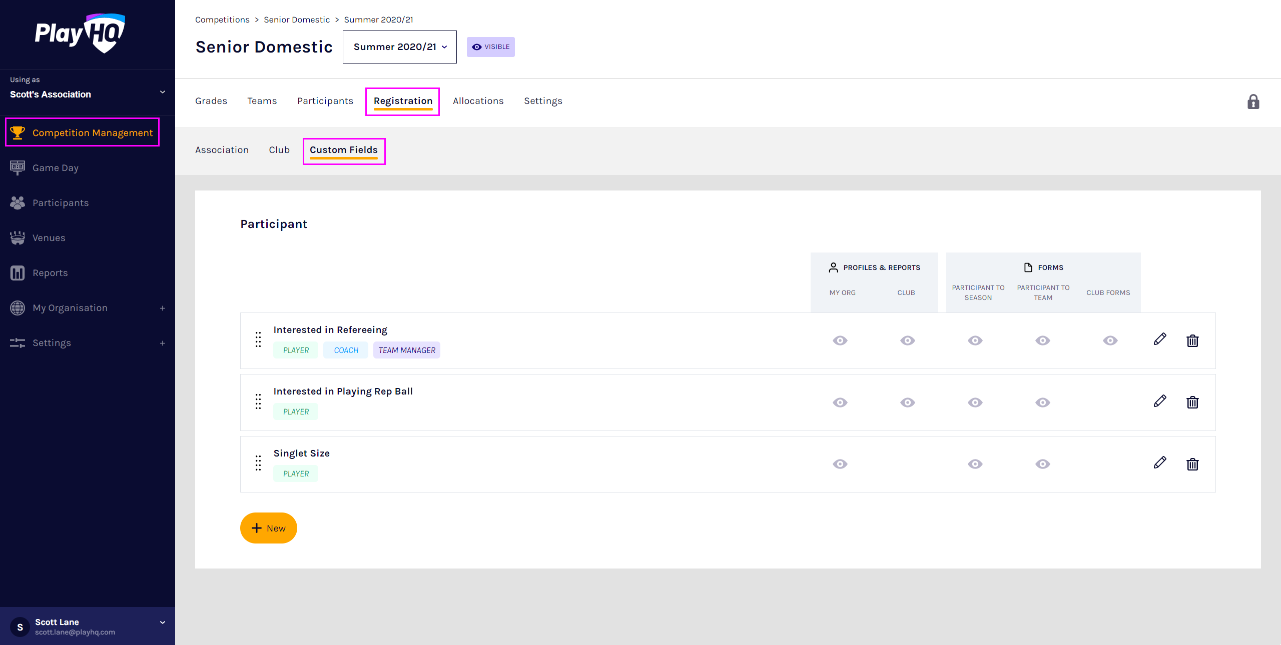1281x645 pixels.
Task: Open Game Day from sidebar
Action: (55, 168)
